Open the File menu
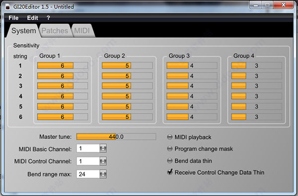The height and width of the screenshot is (196, 298). (13, 18)
